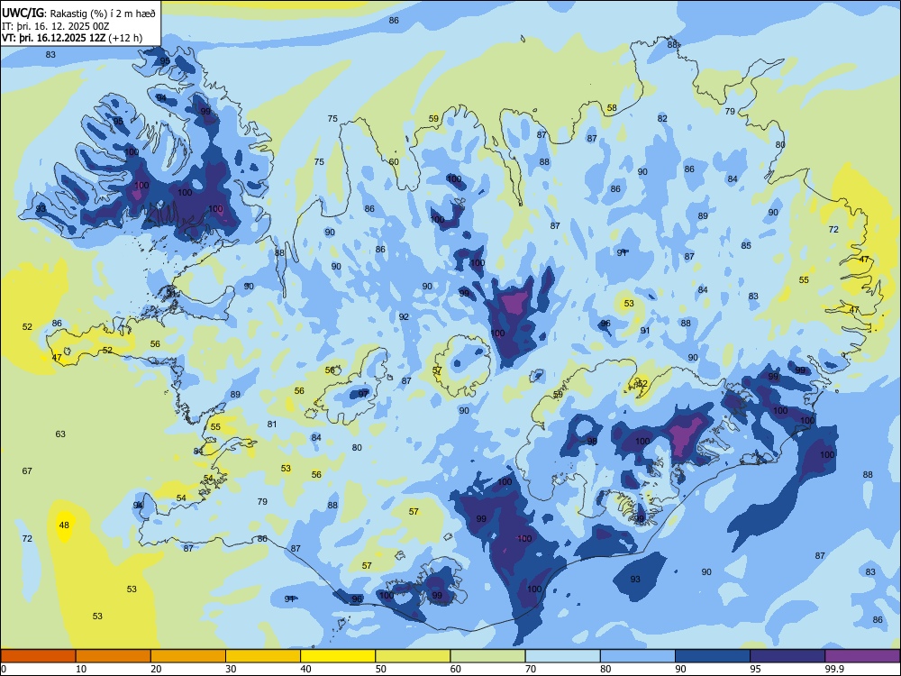901x676 pixels.
Task: Select the '82' map value
Action: pyautogui.click(x=662, y=118)
